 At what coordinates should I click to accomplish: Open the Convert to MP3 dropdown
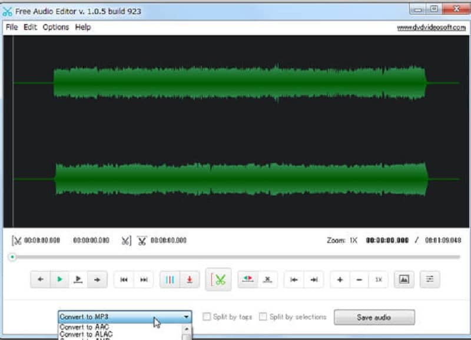[x=184, y=316]
